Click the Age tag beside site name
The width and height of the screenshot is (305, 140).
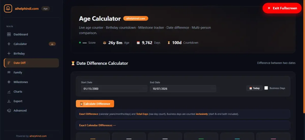point(45,9)
